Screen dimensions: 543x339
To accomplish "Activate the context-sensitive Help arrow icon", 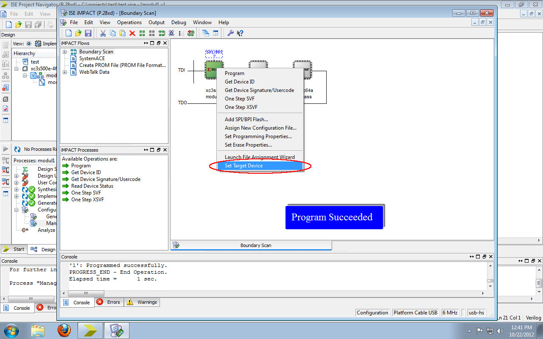I will [x=240, y=33].
